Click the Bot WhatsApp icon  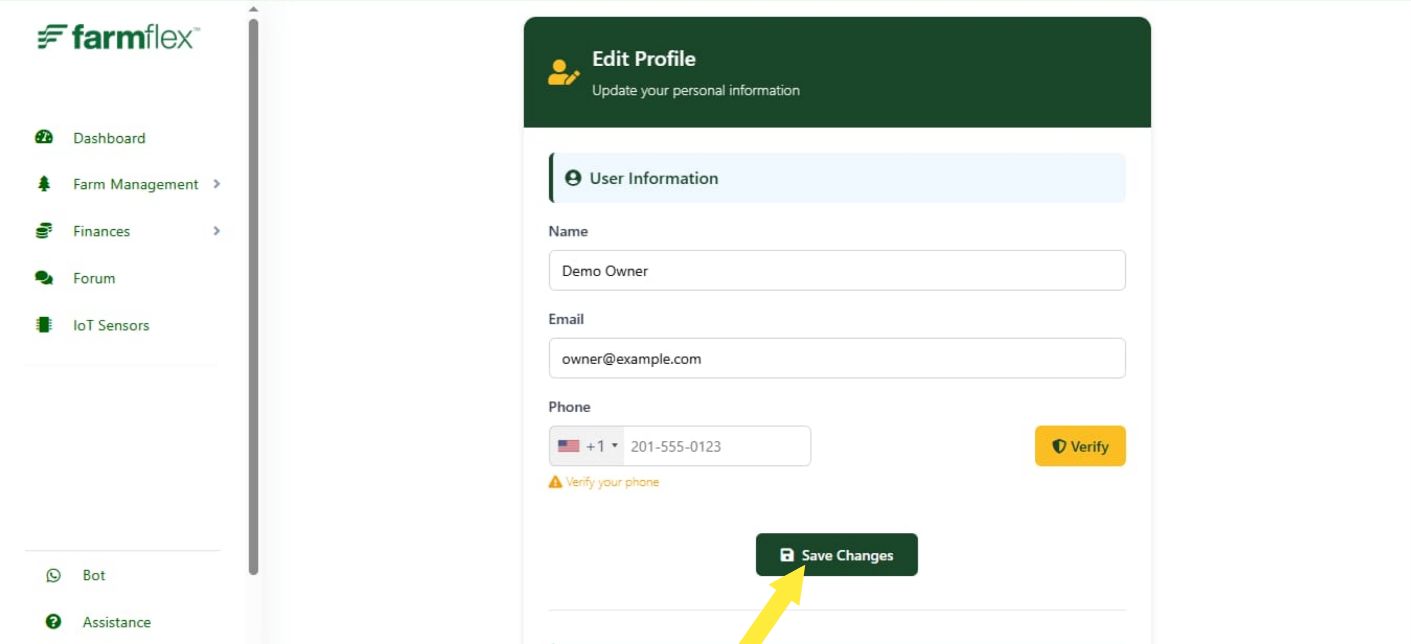[x=53, y=575]
